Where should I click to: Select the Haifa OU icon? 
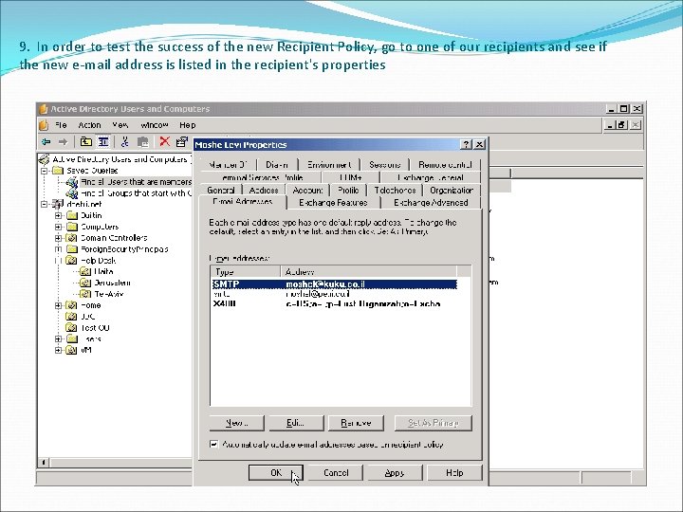[85, 272]
